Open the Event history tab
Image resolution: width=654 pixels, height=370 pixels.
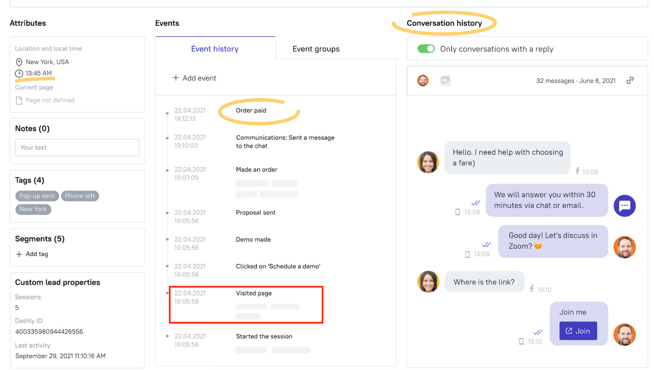pos(215,49)
